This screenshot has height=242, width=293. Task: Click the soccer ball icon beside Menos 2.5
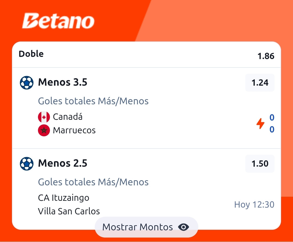[x=27, y=163]
